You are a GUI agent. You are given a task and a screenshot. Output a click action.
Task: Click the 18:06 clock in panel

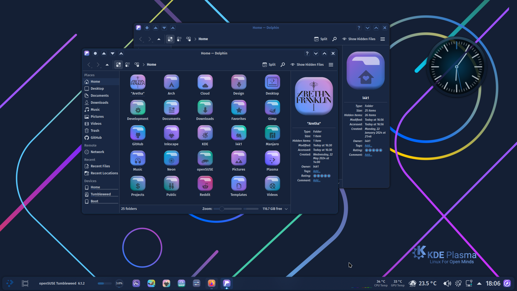point(493,283)
